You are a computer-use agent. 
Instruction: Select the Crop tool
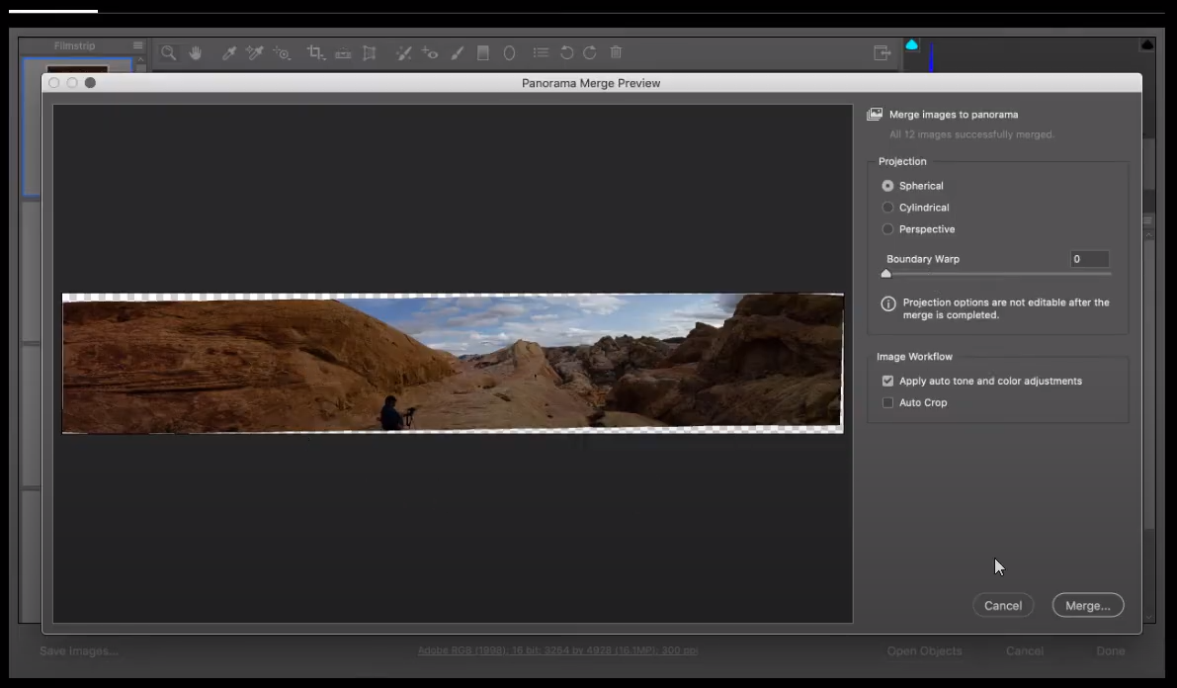coord(316,52)
